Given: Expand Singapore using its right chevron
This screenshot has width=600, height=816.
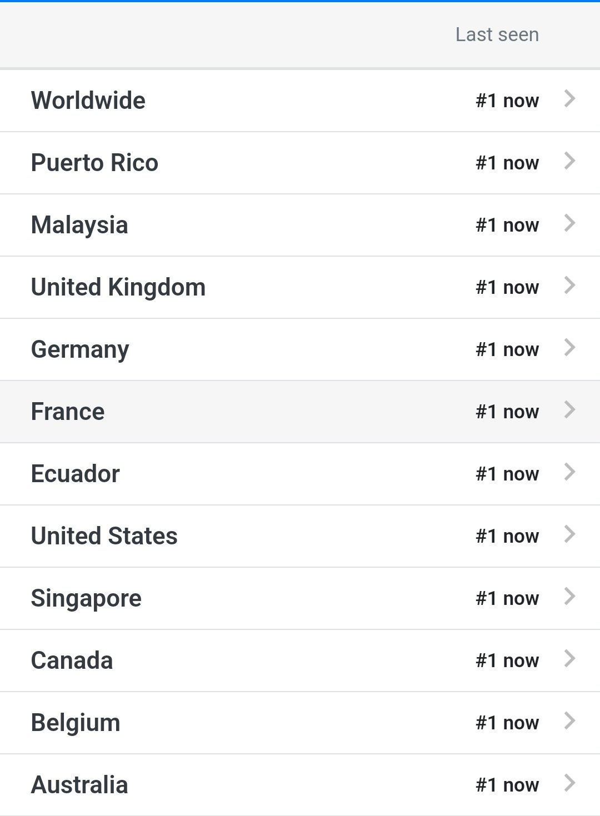Looking at the screenshot, I should (x=569, y=597).
